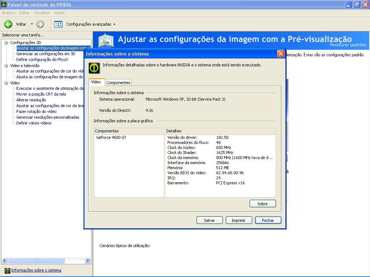Click the task pane scroll-left arrow
The height and width of the screenshot is (277, 370).
pos(4,261)
